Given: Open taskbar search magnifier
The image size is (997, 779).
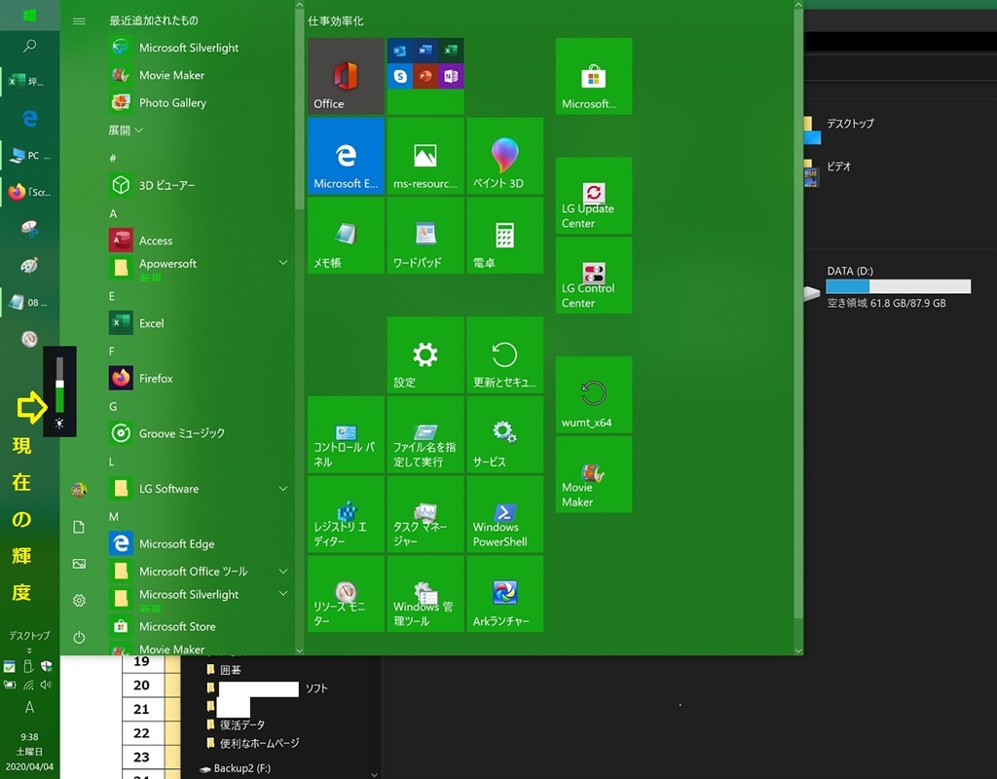Looking at the screenshot, I should (x=29, y=46).
